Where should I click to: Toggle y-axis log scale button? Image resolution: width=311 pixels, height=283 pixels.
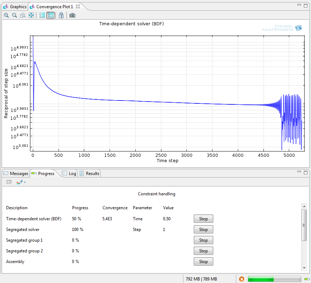tap(51, 15)
